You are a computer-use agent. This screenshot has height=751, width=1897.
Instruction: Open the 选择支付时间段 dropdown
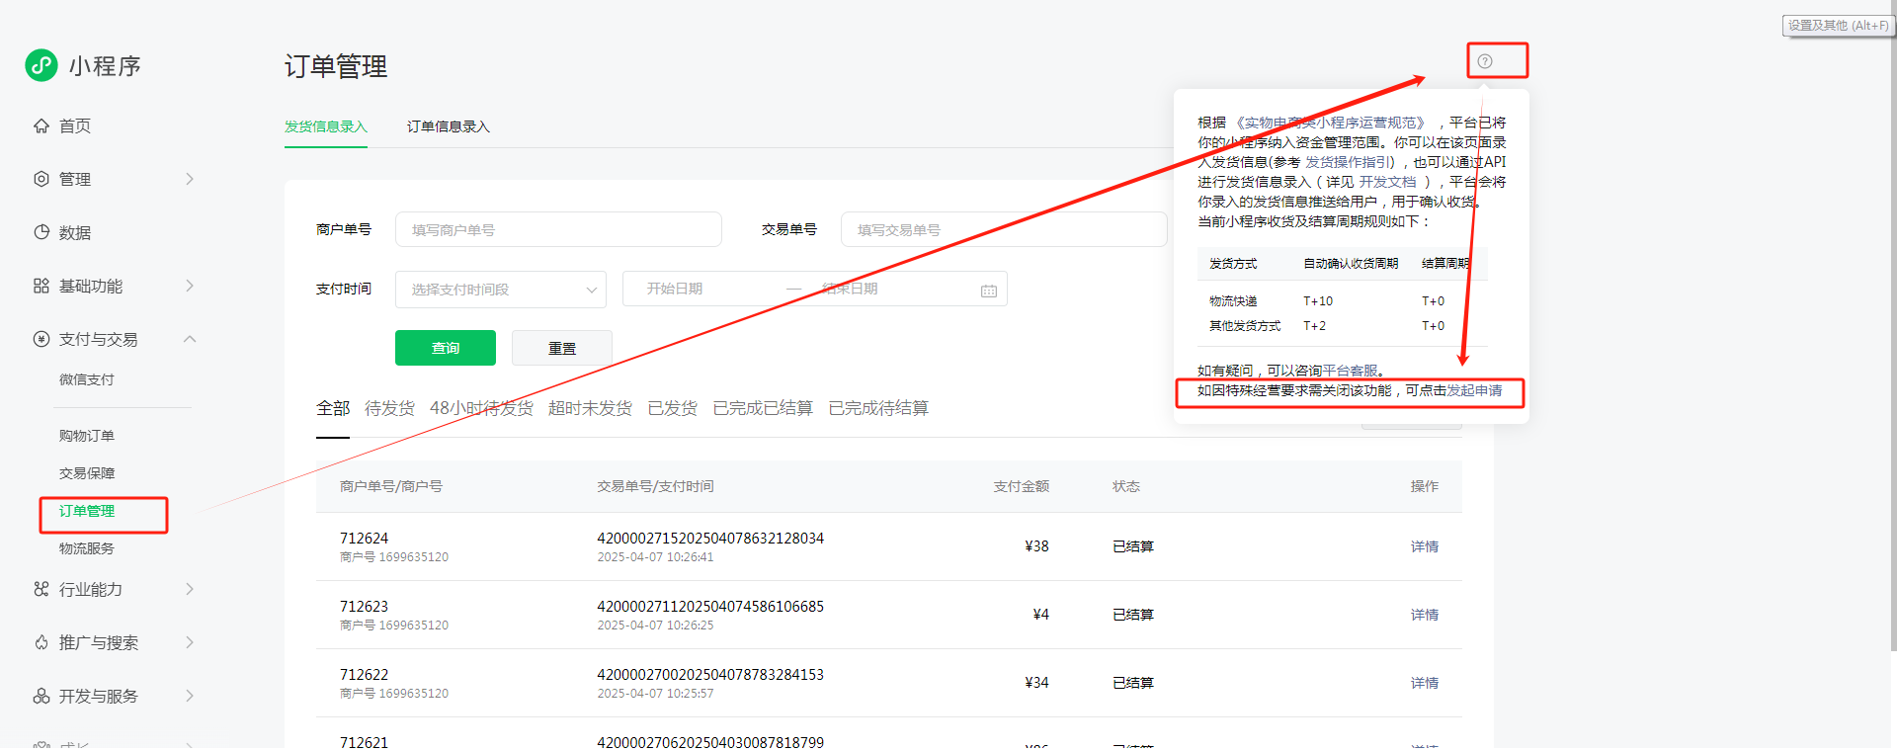501,290
